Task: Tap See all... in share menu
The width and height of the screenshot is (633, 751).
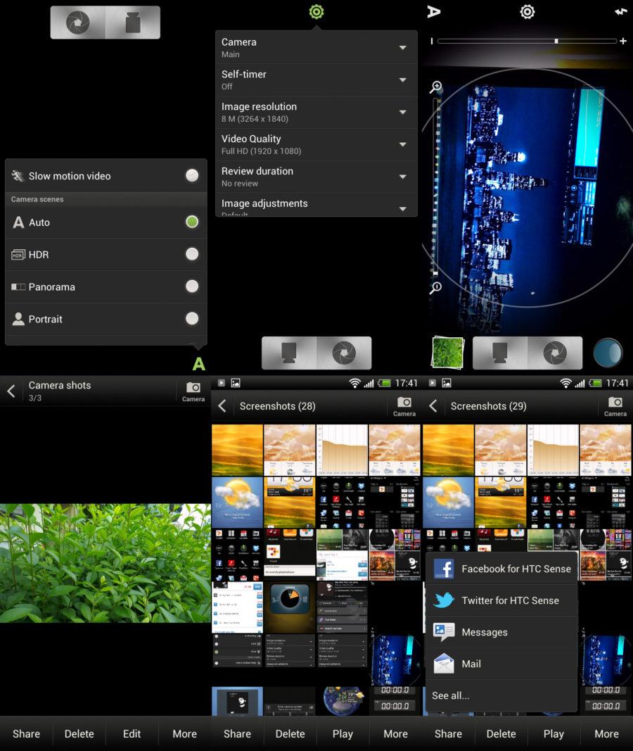Action: [501, 695]
